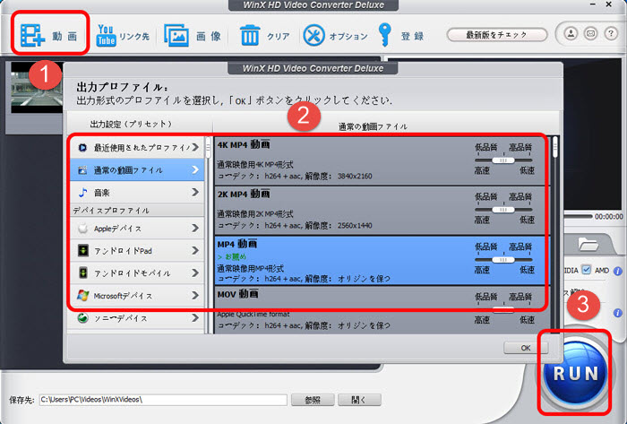Toggle the AMD hardware acceleration checkbox
The height and width of the screenshot is (424, 627).
click(586, 270)
